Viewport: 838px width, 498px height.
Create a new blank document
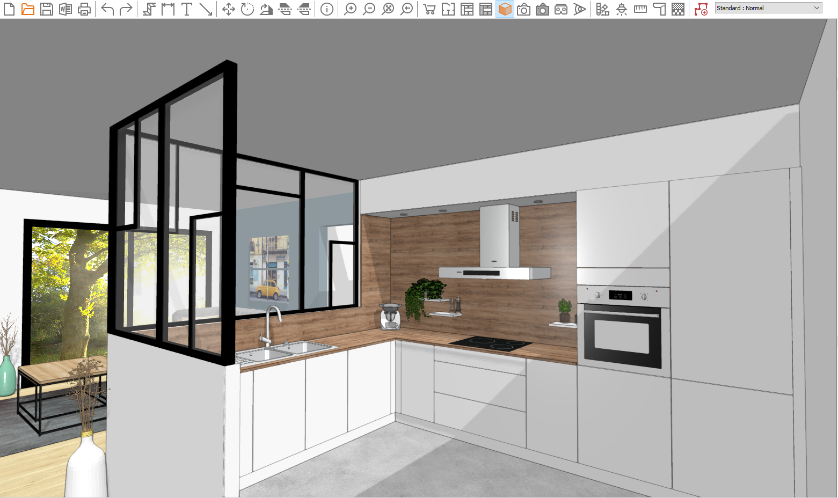click(9, 9)
